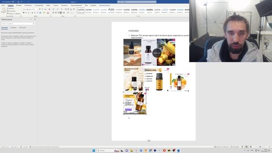Click the Undo arrow in the title bar

pyautogui.click(x=21, y=2)
